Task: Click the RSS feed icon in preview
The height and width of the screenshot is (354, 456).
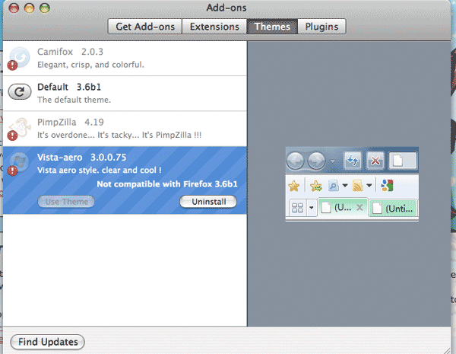Action: 358,186
